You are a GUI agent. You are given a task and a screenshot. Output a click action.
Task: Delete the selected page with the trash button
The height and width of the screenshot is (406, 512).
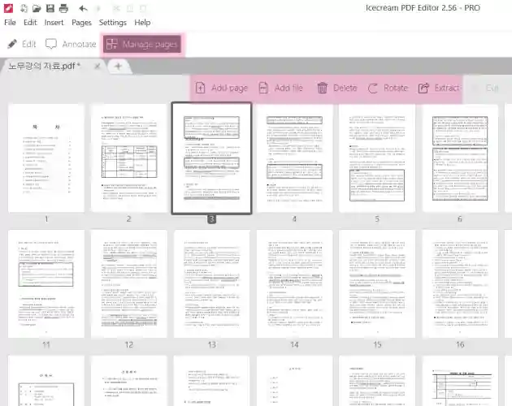point(337,89)
